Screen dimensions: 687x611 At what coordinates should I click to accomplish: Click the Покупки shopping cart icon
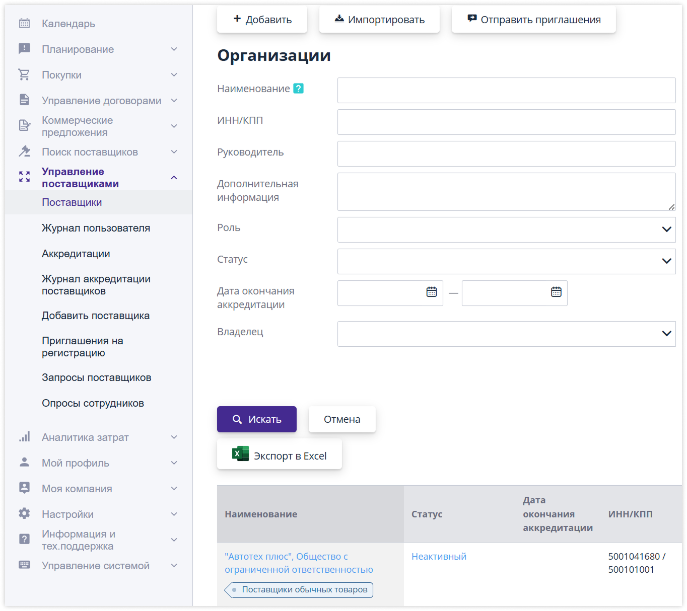tap(24, 74)
